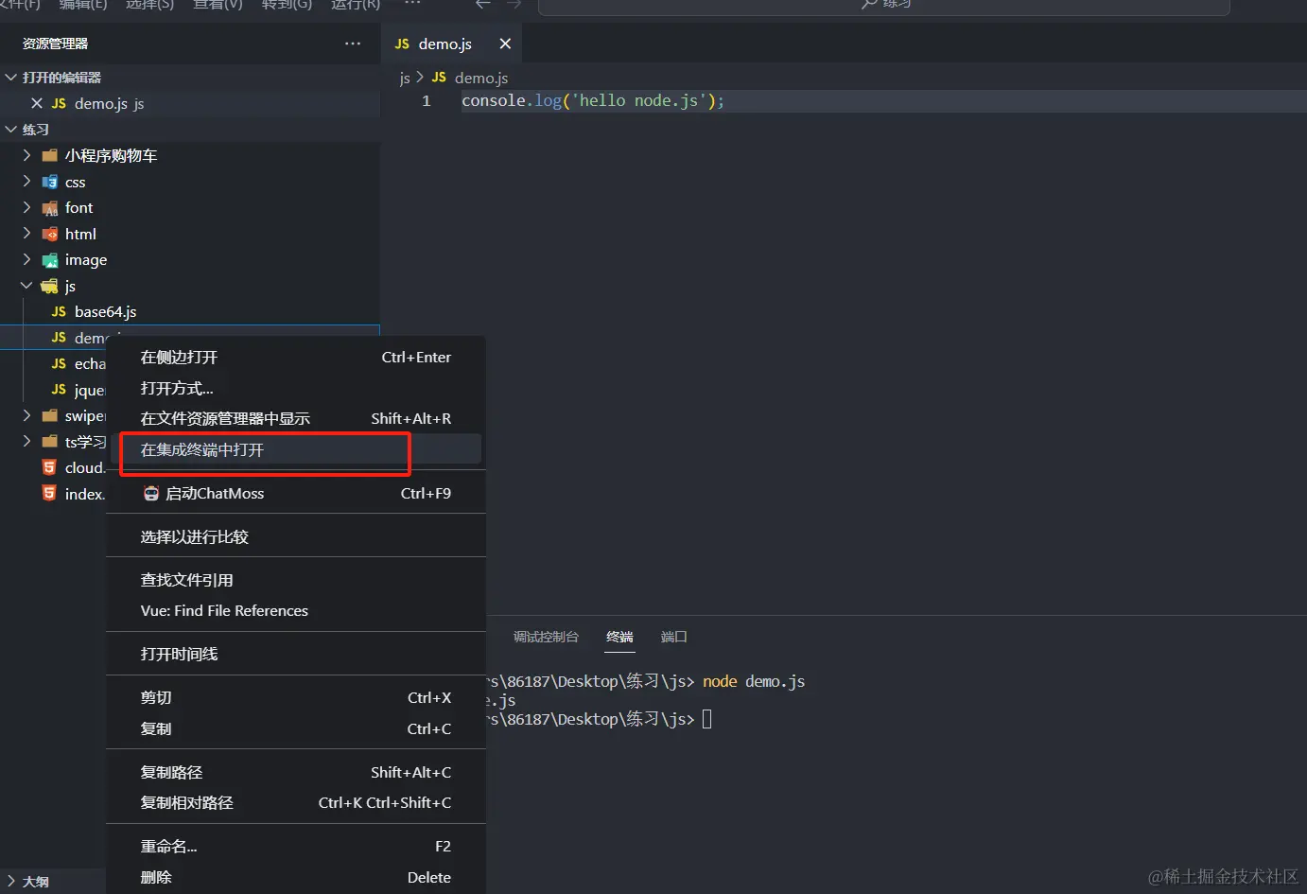Collapse the 打开的编辑器 section

11,77
